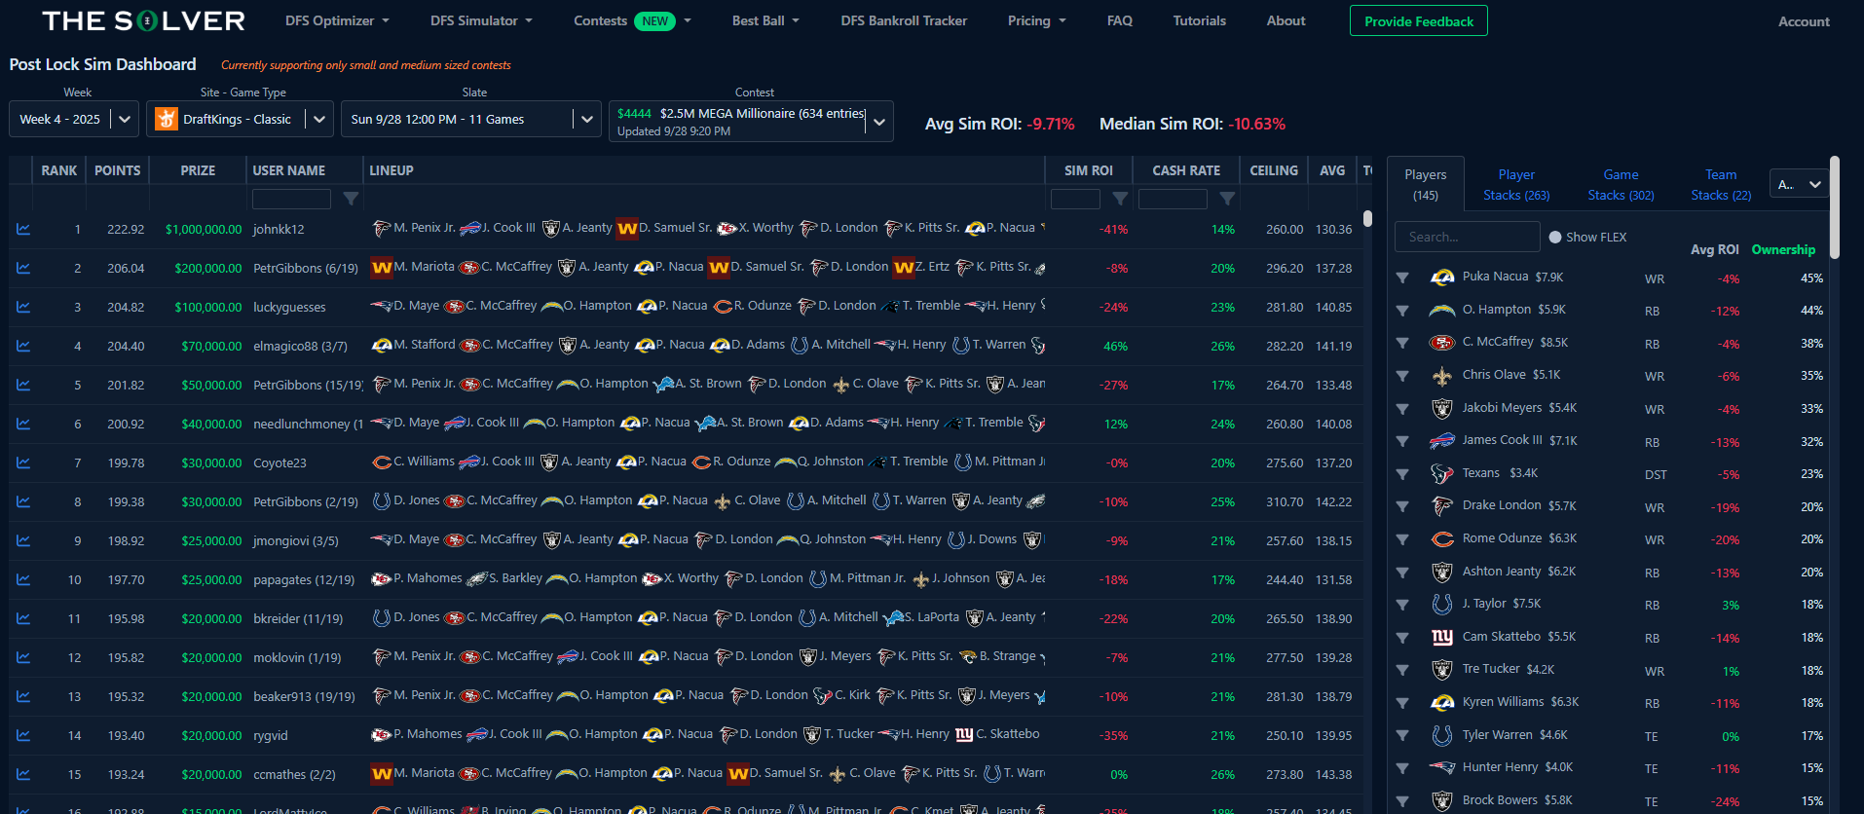Open the chart icon for johnkk12's lineup

click(23, 230)
